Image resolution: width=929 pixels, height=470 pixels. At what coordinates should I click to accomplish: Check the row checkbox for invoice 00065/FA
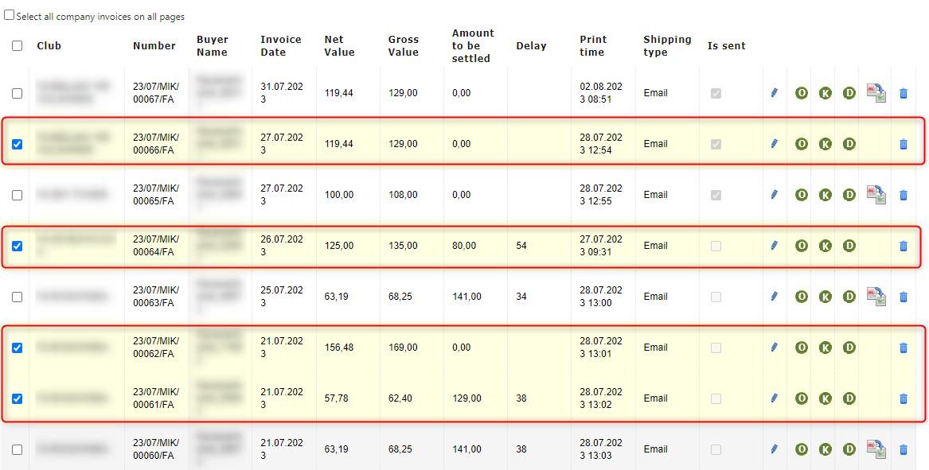point(18,196)
